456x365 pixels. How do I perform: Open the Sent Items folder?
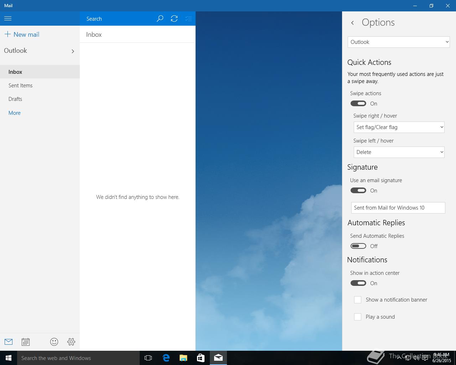(x=21, y=86)
